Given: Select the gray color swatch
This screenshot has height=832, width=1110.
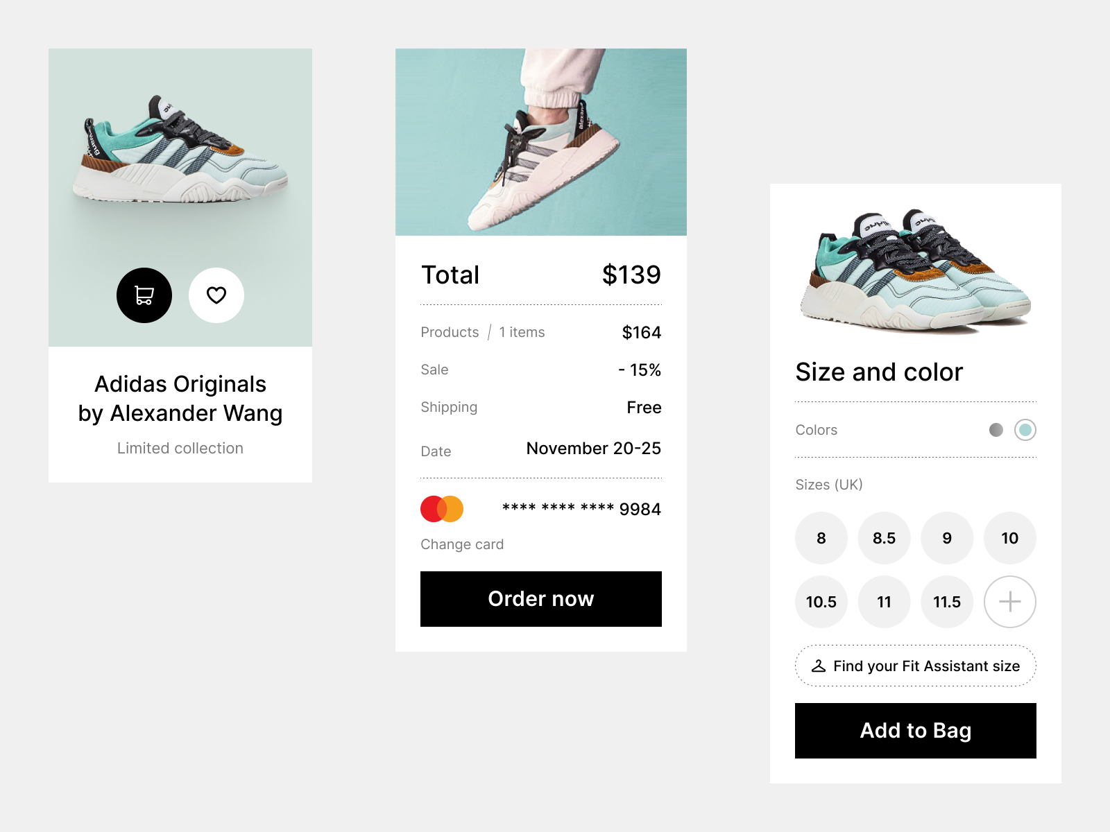Looking at the screenshot, I should pyautogui.click(x=997, y=430).
